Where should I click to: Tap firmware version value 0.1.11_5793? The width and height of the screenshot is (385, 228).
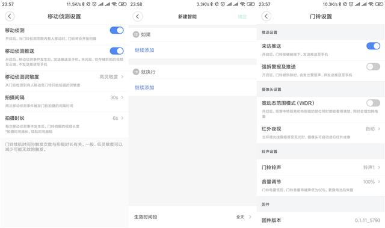368,220
